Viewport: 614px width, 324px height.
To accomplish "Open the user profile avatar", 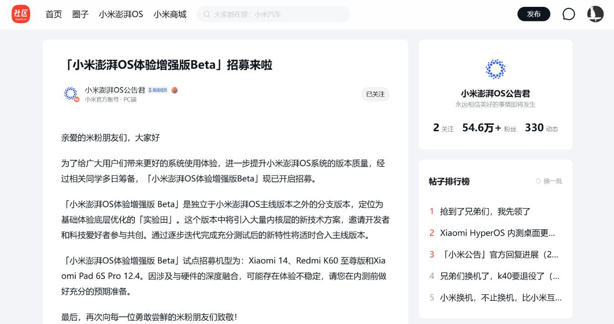I will [x=595, y=14].
